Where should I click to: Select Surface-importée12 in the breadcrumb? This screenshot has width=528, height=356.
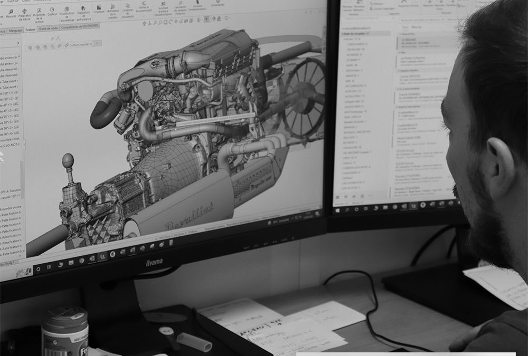[80, 44]
